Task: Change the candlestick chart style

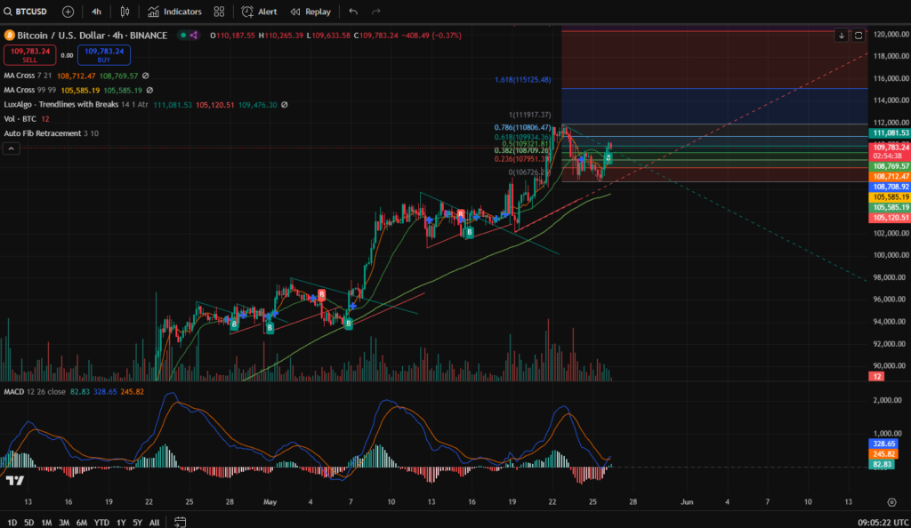Action: coord(125,12)
